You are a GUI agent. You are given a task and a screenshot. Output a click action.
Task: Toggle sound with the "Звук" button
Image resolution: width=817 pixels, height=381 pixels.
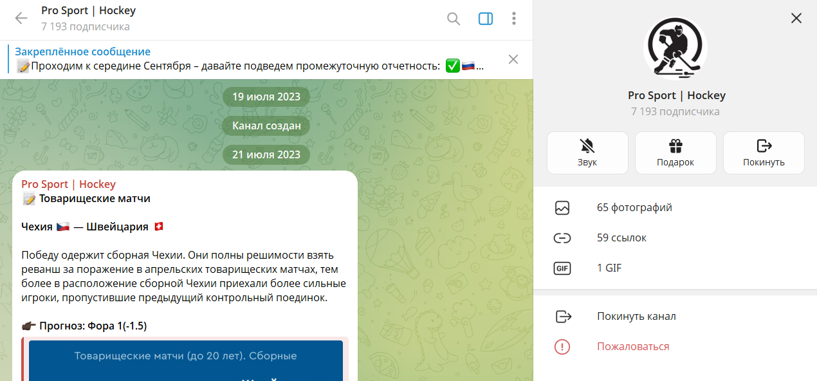click(587, 153)
